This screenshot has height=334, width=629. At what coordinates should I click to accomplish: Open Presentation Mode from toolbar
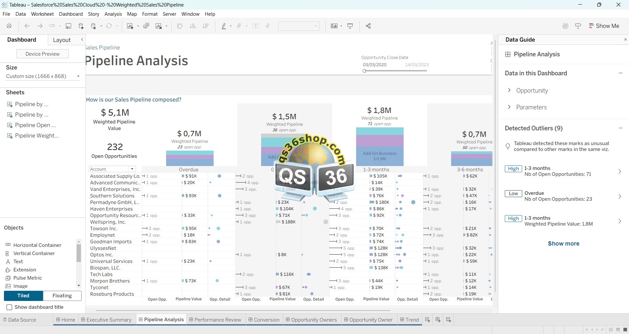(350, 26)
